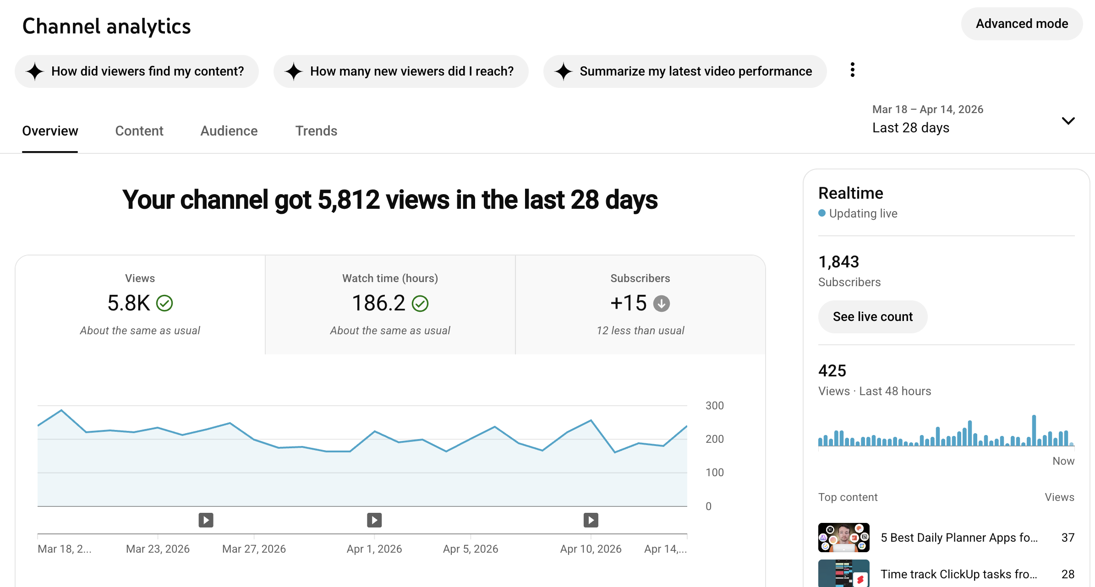Click 'How many new viewers did I reach?' chip
Image resolution: width=1095 pixels, height=587 pixels.
tap(401, 71)
